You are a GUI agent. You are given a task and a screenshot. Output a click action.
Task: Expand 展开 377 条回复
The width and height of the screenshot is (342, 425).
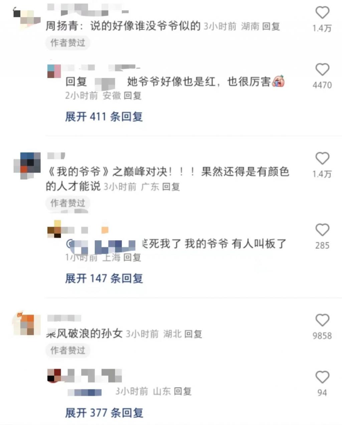(104, 413)
